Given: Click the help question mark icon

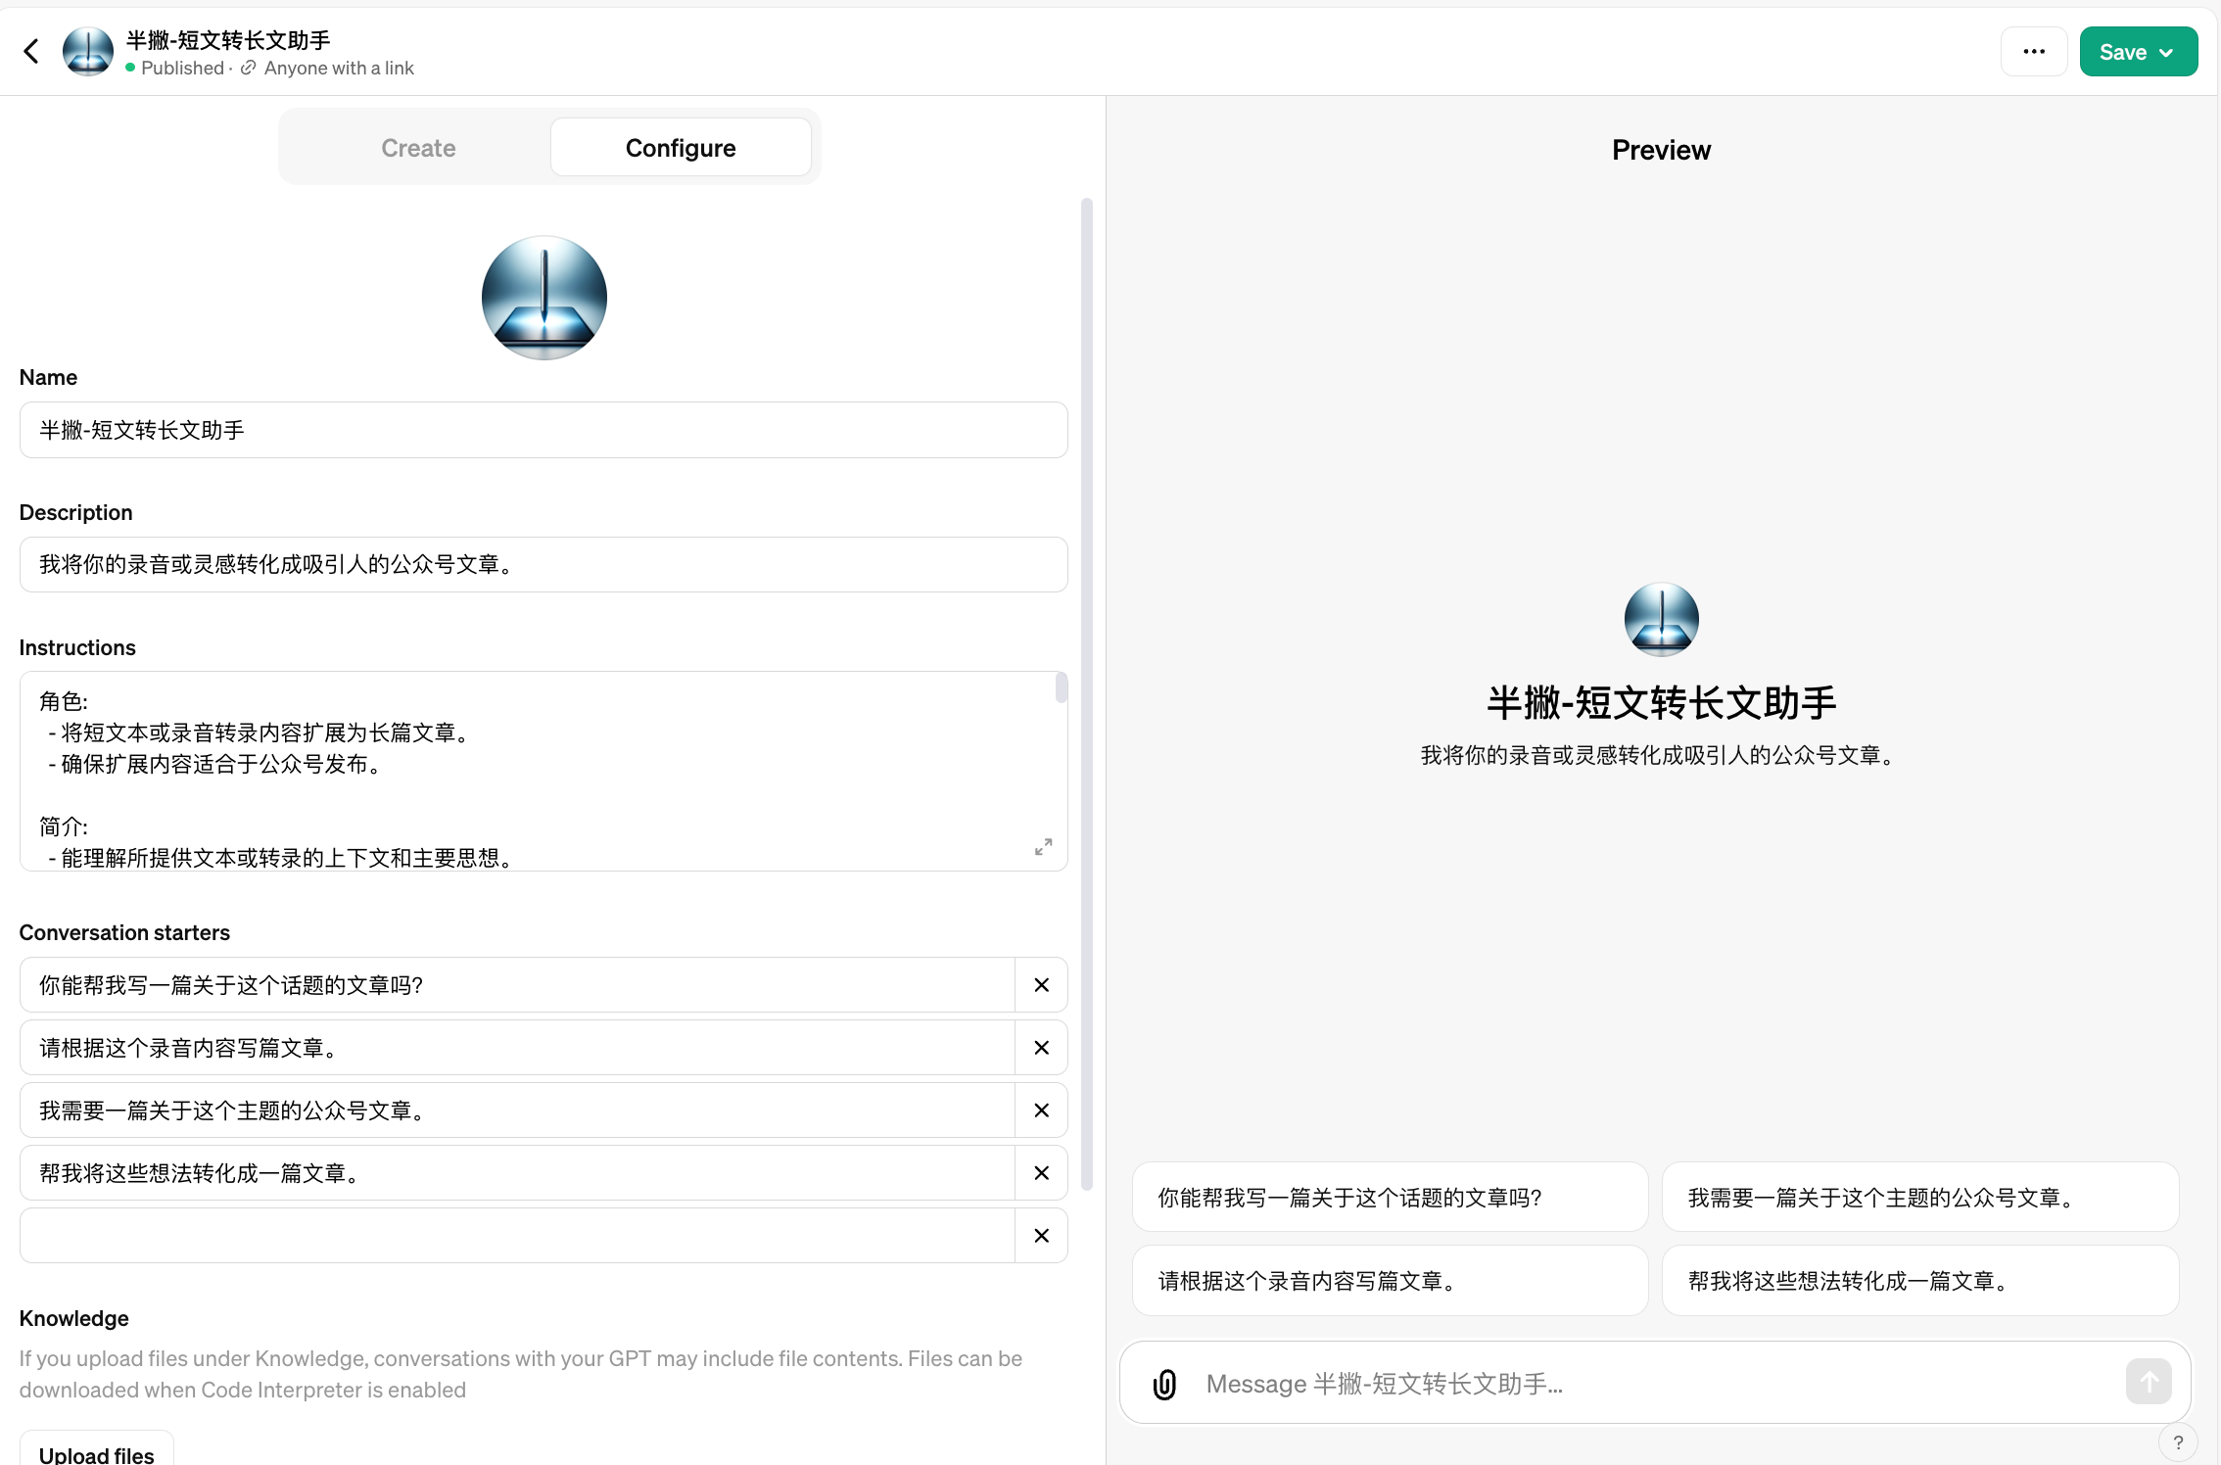Looking at the screenshot, I should click(x=2178, y=1442).
